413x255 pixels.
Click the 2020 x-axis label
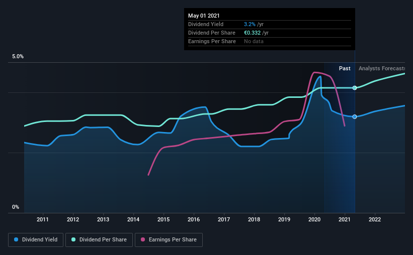click(x=314, y=219)
